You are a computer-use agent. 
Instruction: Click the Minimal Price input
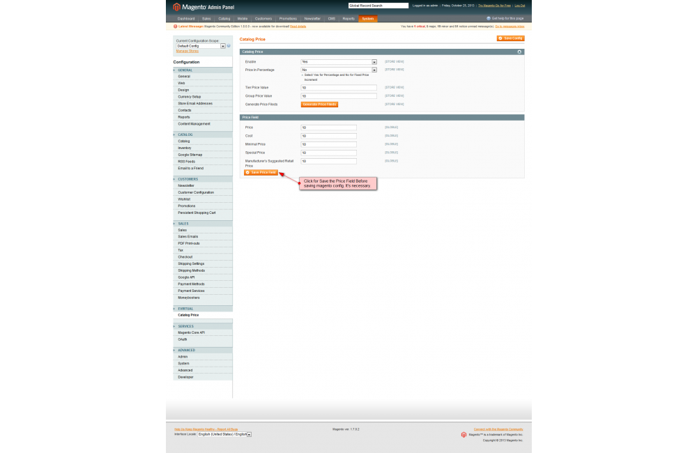(x=328, y=144)
